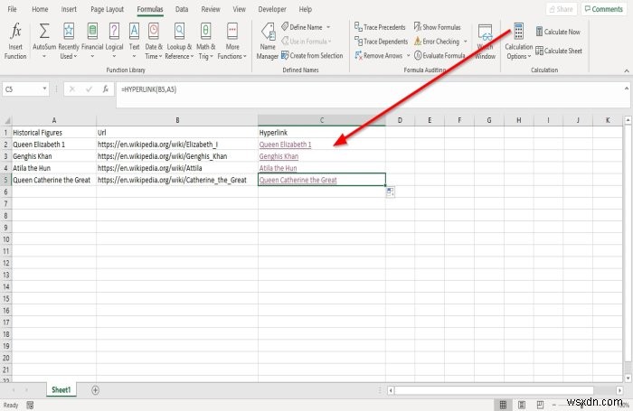Open the Name Manager

[x=268, y=42]
